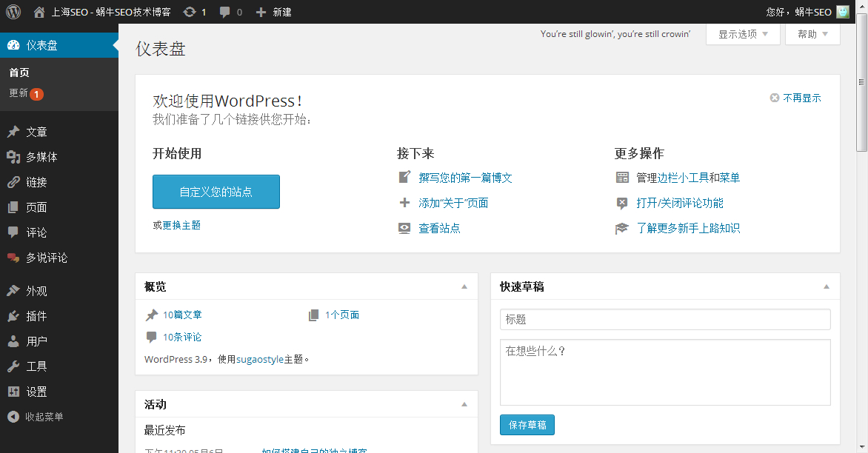The height and width of the screenshot is (453, 868).
Task: Open the 多媒体 (Media) menu
Action: point(41,157)
